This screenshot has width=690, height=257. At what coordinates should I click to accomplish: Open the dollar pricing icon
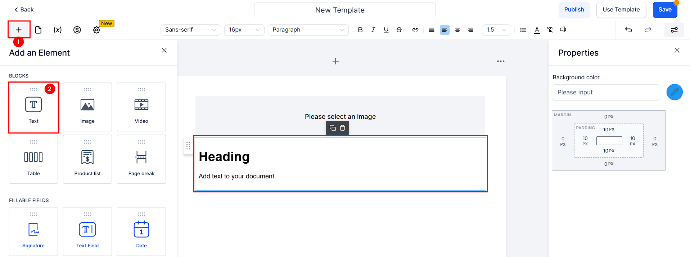pyautogui.click(x=77, y=30)
